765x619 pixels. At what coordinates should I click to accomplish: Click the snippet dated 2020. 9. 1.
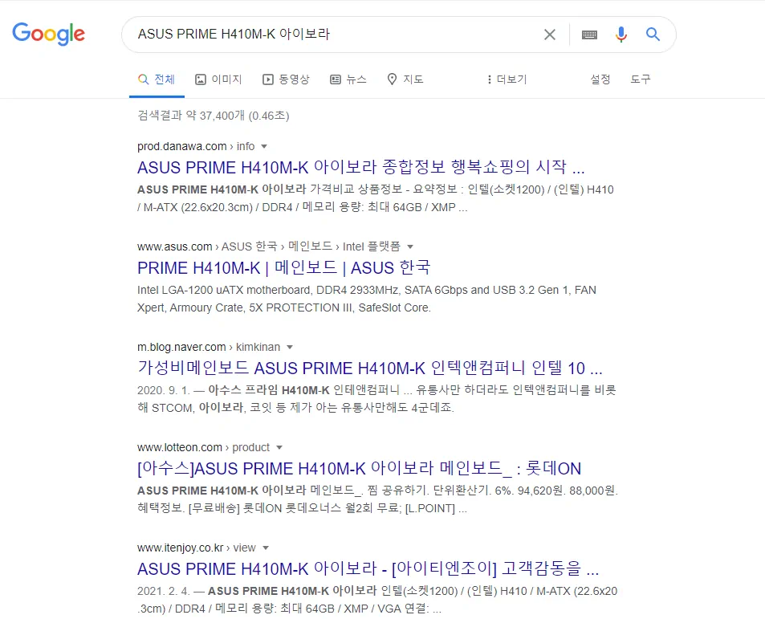pyautogui.click(x=376, y=399)
